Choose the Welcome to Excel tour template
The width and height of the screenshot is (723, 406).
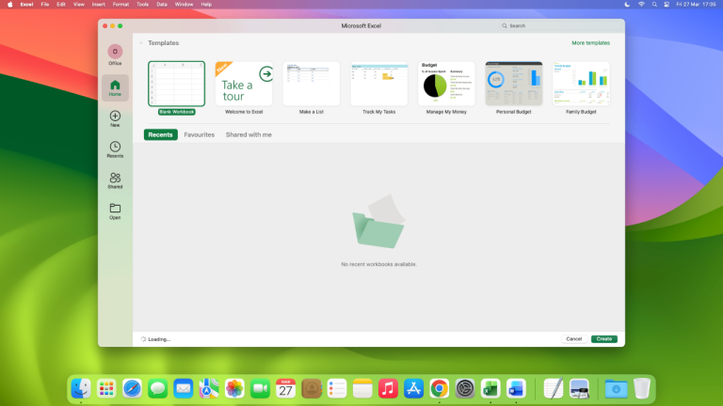click(x=244, y=84)
